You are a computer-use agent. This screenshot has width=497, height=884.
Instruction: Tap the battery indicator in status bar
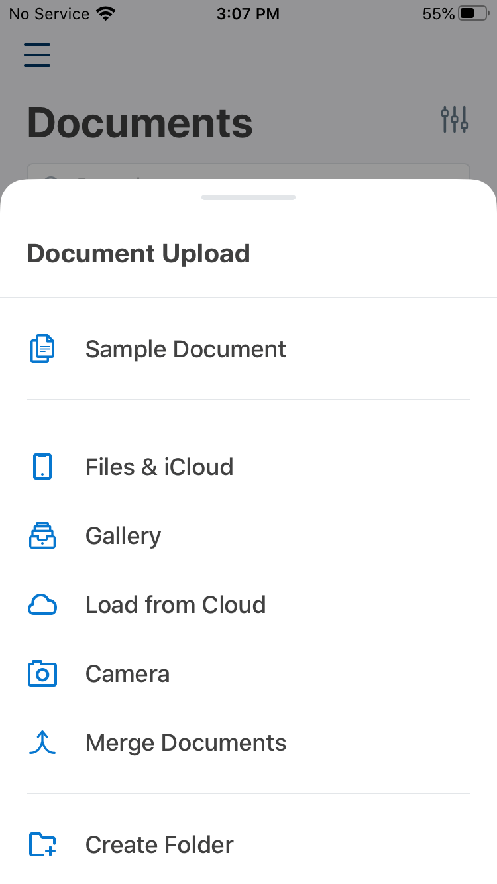[473, 14]
